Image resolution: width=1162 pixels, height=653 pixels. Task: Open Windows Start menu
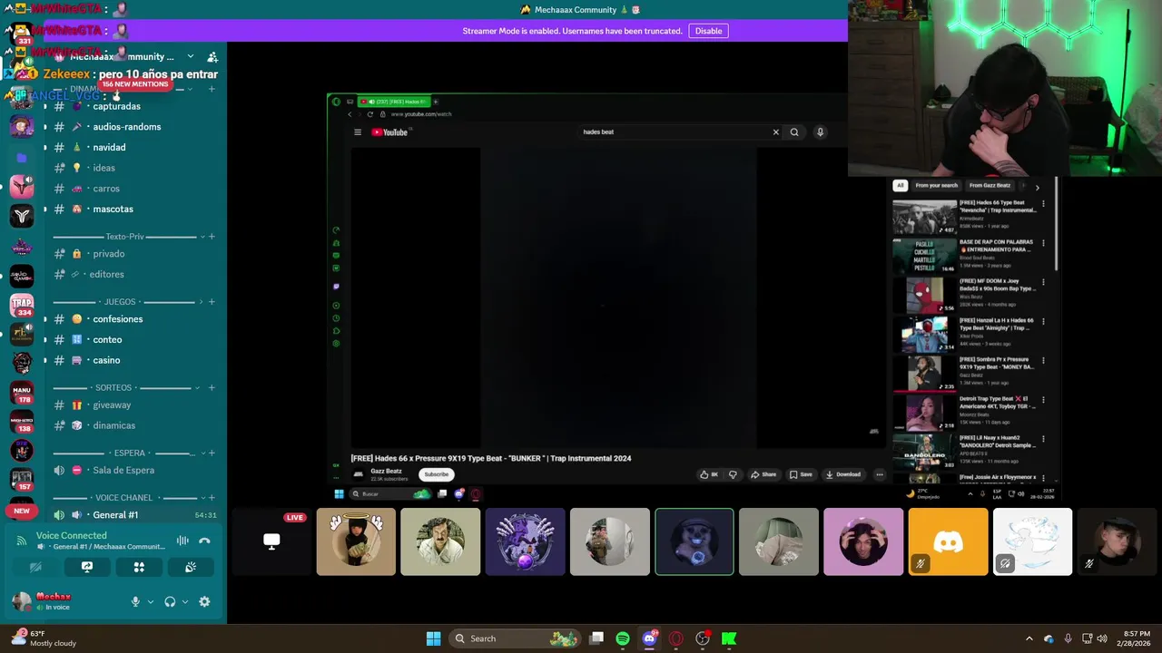point(434,638)
